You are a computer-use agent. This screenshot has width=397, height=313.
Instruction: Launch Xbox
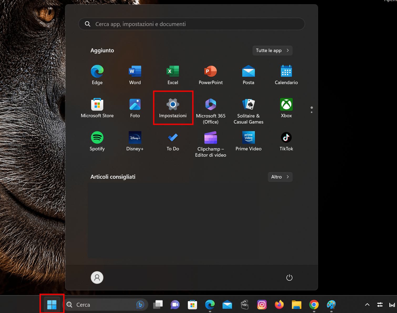click(x=286, y=108)
